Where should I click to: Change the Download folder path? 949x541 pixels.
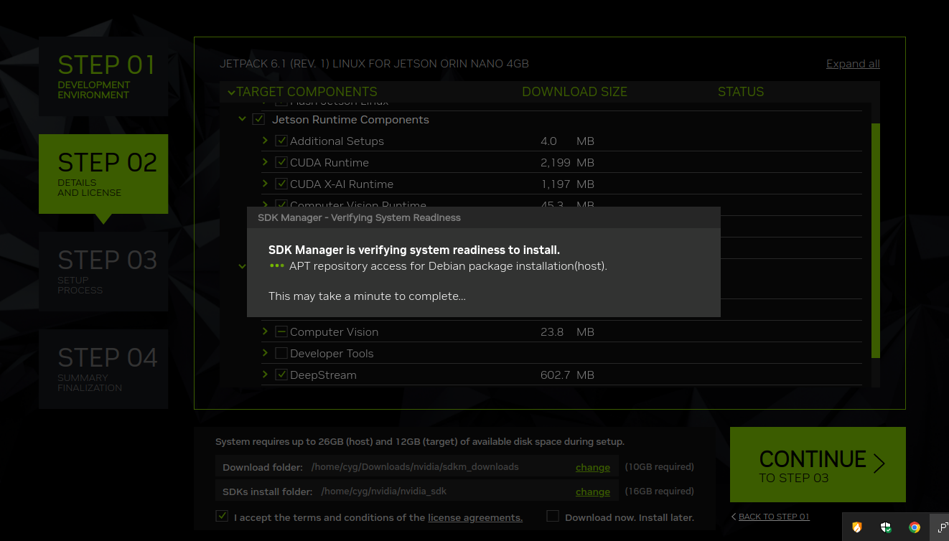(x=593, y=467)
